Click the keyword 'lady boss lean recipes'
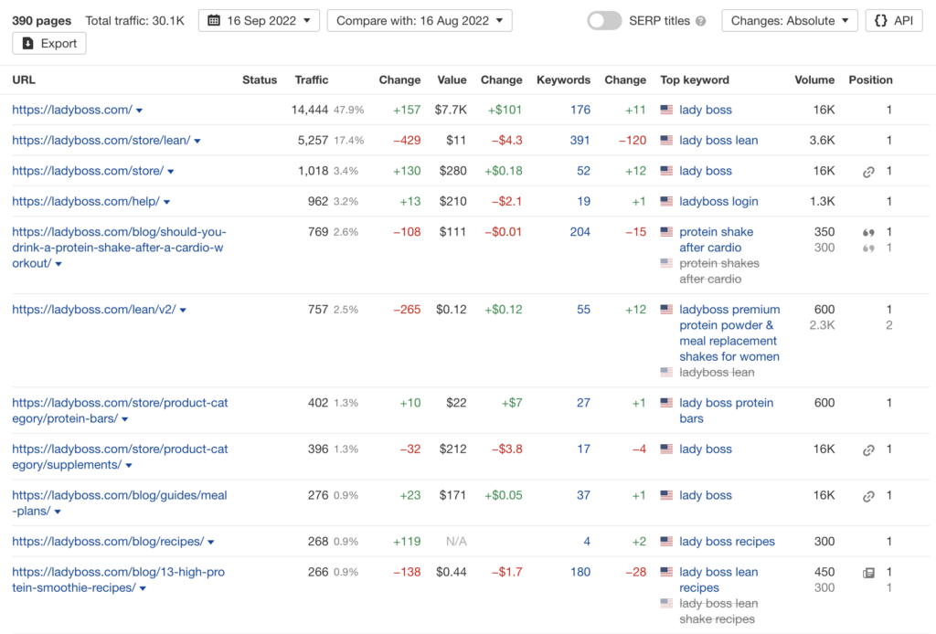Viewport: 936px width, 634px height. pos(718,580)
